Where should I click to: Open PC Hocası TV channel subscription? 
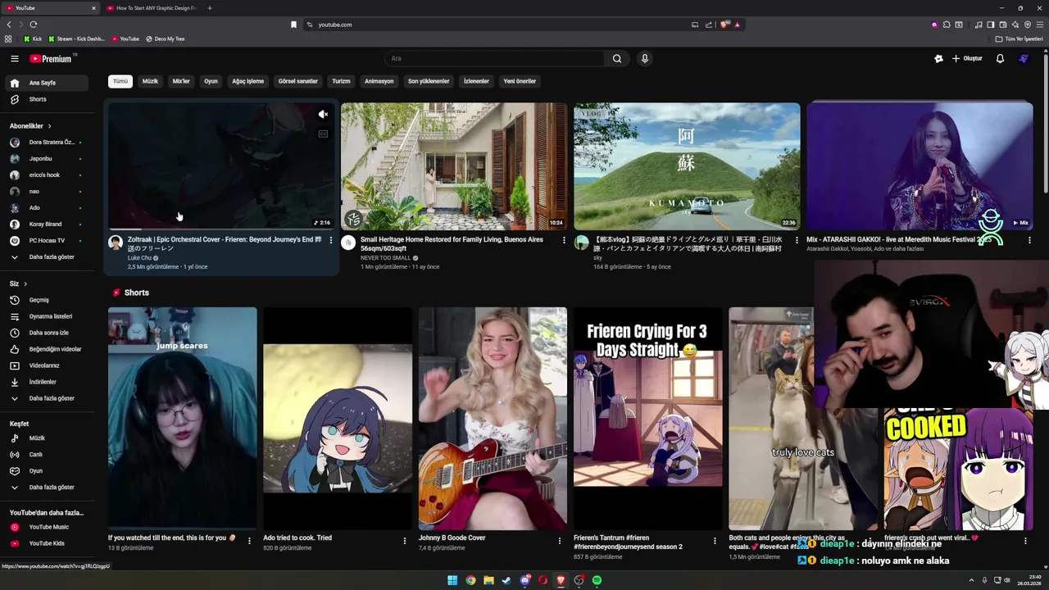46,240
